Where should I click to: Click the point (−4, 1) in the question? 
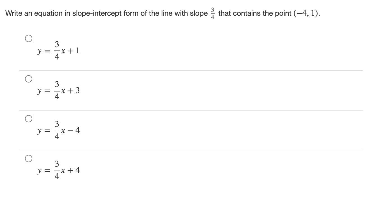[x=306, y=13]
